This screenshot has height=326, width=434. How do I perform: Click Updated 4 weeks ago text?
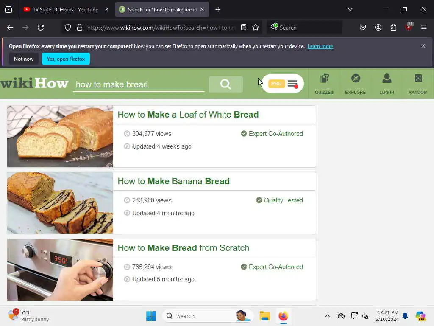pos(161,146)
